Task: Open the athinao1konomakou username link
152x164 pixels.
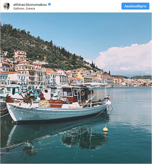Action: (30, 5)
